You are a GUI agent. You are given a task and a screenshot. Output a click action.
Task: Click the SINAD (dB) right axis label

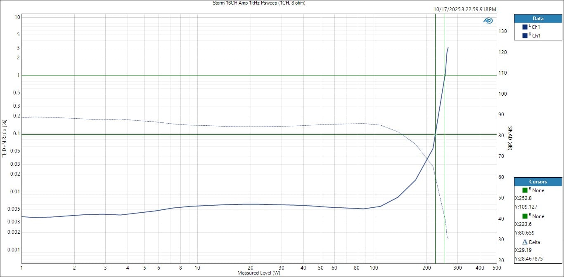(510, 138)
